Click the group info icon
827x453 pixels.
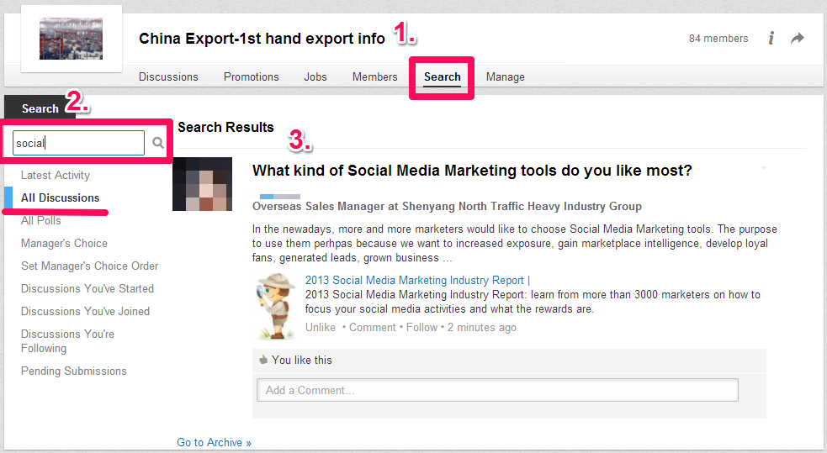tap(771, 38)
